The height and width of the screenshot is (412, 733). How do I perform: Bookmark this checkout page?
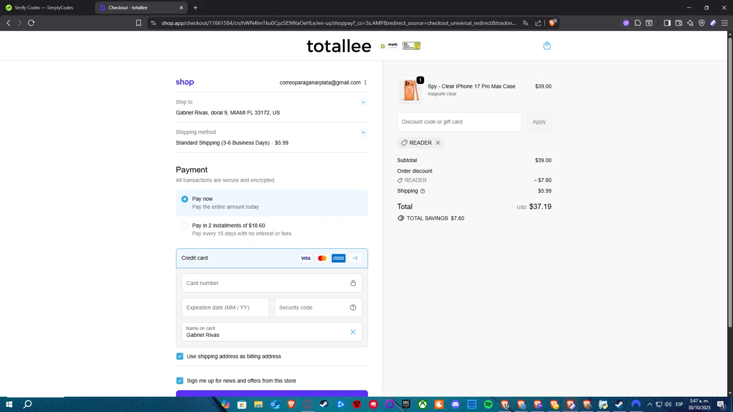click(138, 23)
